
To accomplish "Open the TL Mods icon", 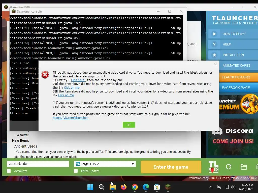I will coord(213,167).
